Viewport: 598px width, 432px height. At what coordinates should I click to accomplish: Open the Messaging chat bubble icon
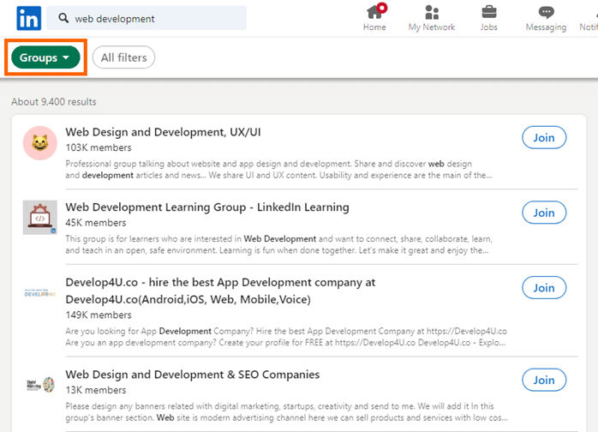pos(546,12)
